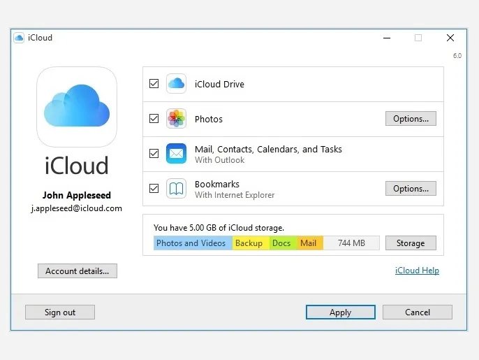Open Bookmarks Options button
Image resolution: width=479 pixels, height=360 pixels.
point(411,189)
